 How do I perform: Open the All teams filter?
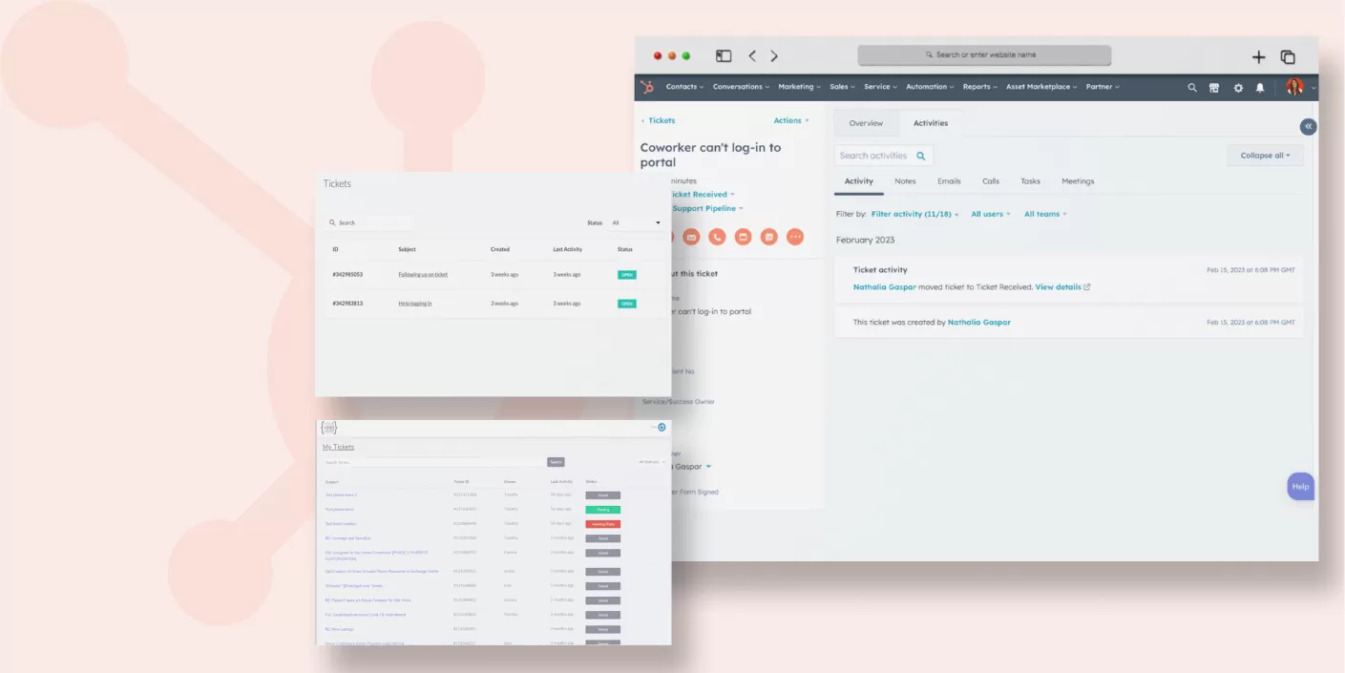[1045, 214]
